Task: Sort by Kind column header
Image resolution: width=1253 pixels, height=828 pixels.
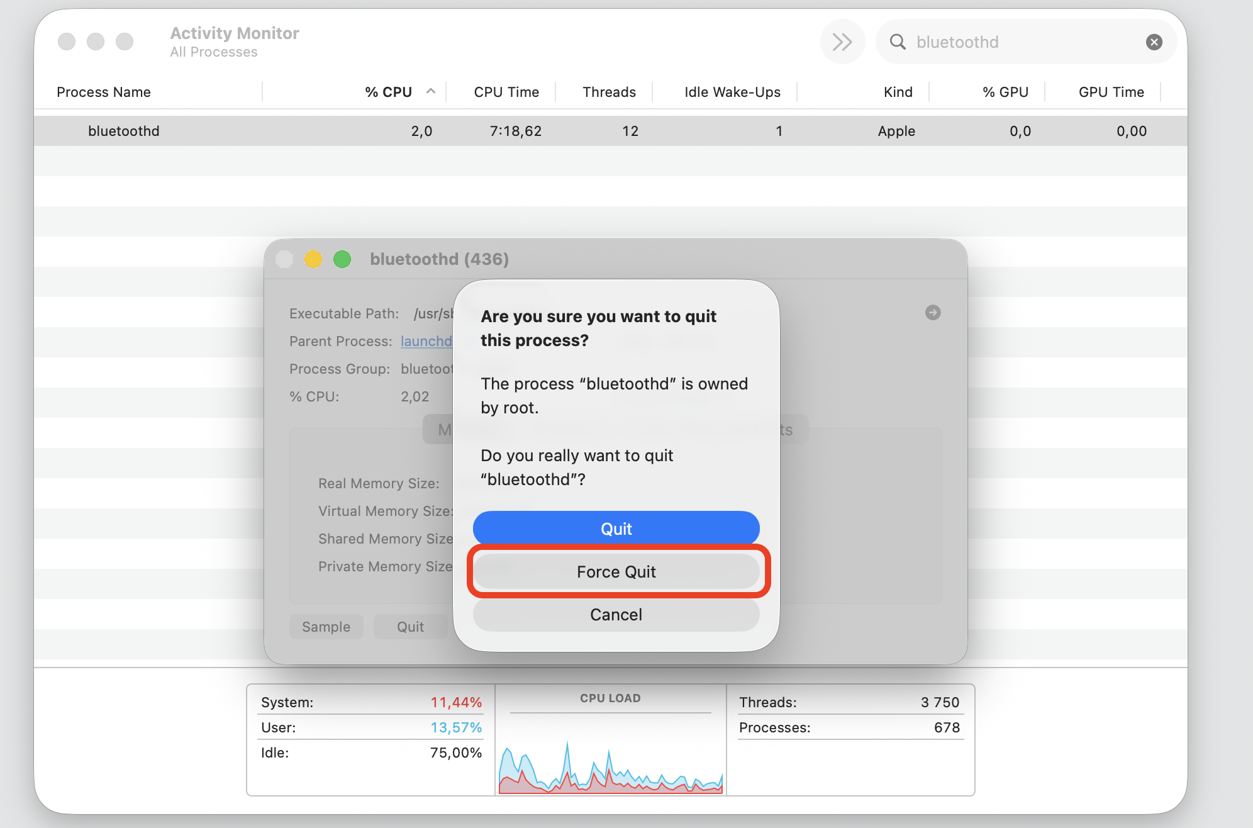Action: point(898,92)
